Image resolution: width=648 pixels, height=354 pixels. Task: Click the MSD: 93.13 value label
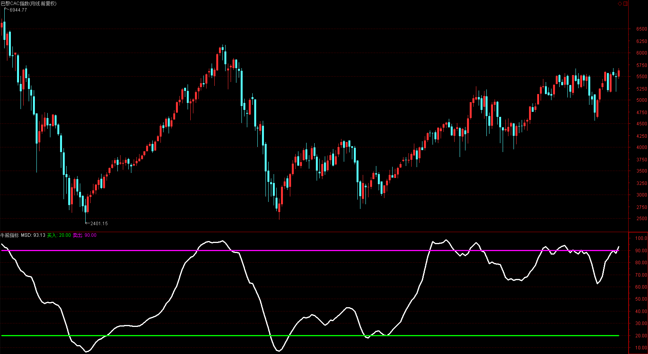click(33, 235)
